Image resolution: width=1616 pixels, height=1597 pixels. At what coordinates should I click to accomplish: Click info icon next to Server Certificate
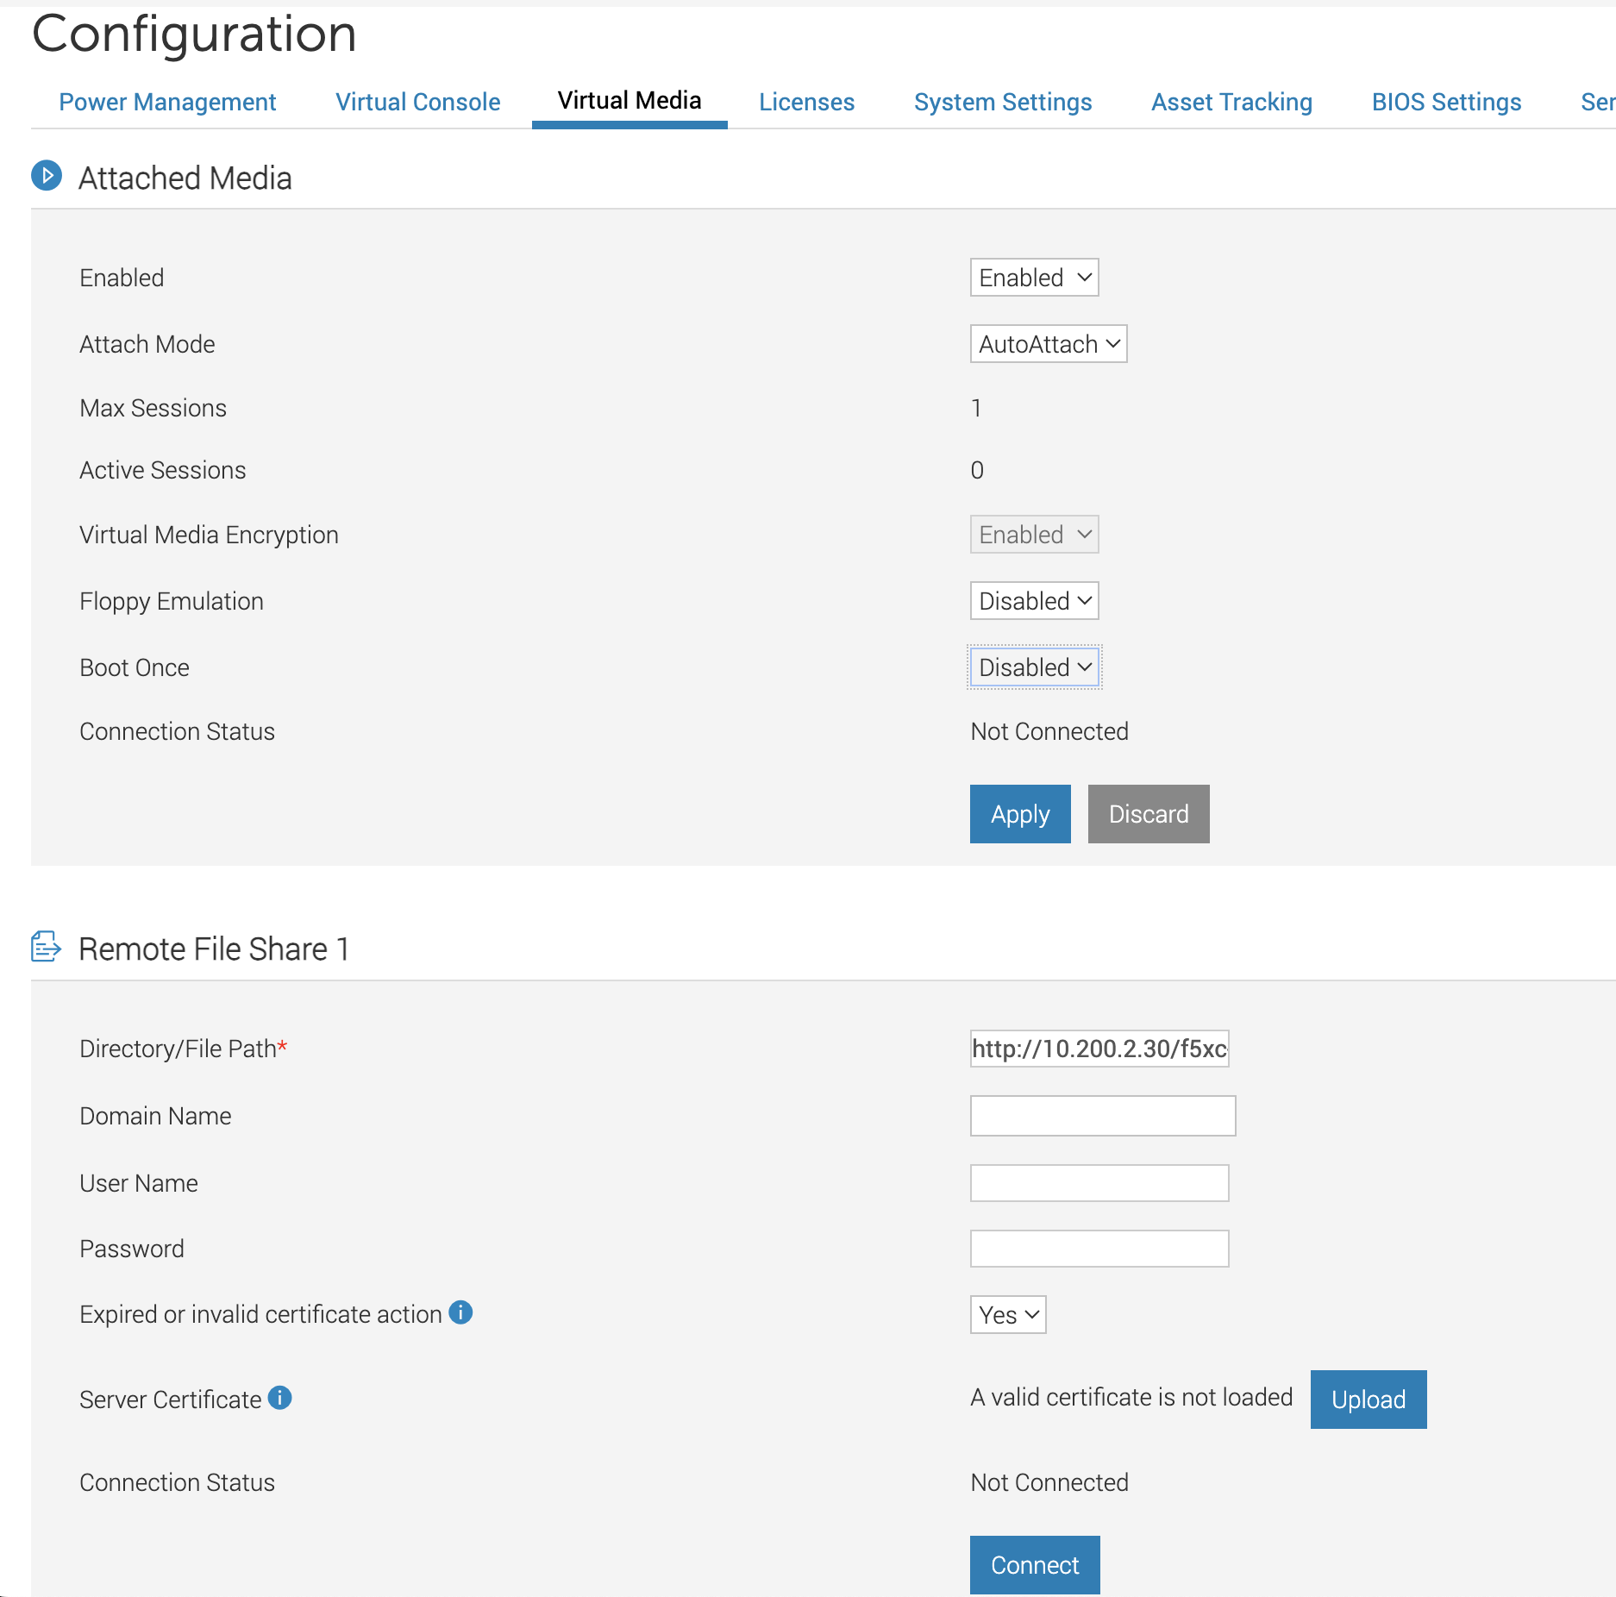point(280,1398)
